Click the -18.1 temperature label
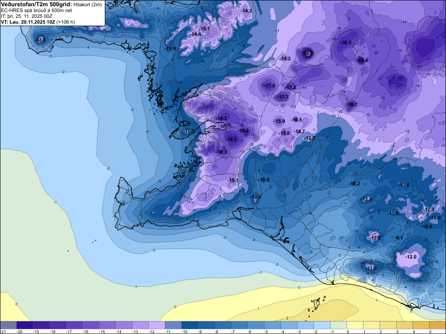Screen dimensions: 446x334 point(346,42)
